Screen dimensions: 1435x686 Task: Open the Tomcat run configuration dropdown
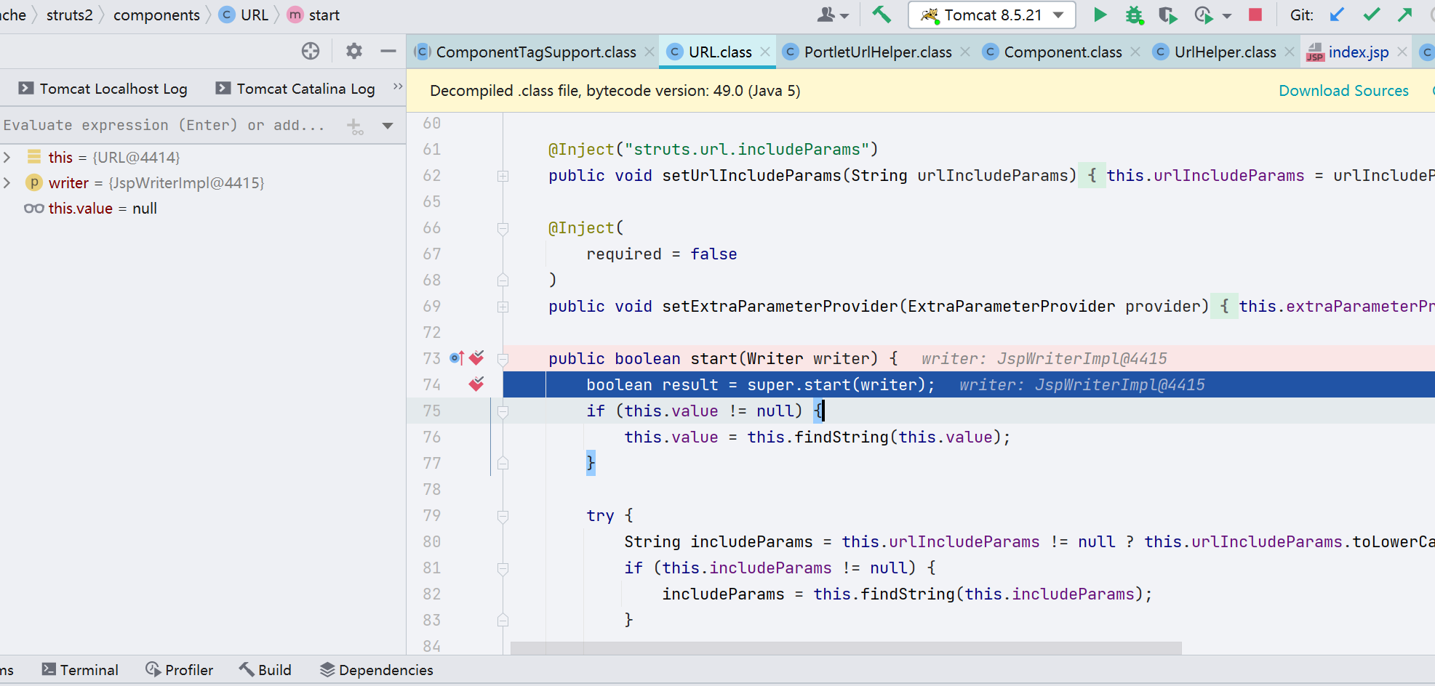click(x=1058, y=15)
